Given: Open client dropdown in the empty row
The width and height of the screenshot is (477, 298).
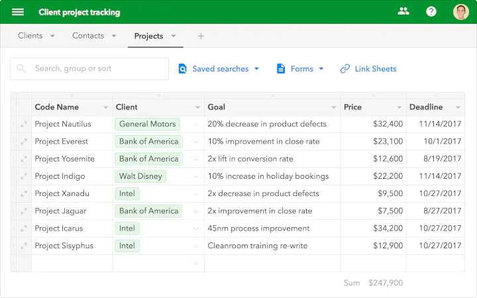Looking at the screenshot, I should click(x=196, y=264).
